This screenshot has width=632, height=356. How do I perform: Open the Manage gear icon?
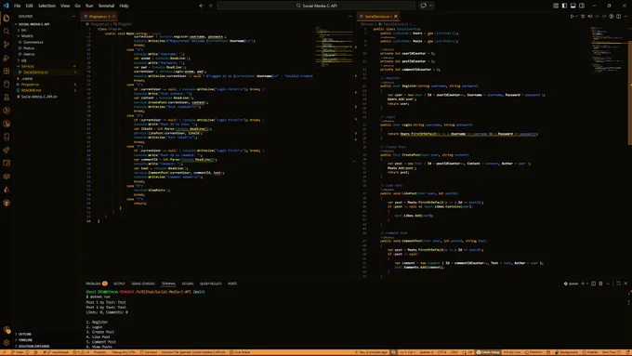7,343
